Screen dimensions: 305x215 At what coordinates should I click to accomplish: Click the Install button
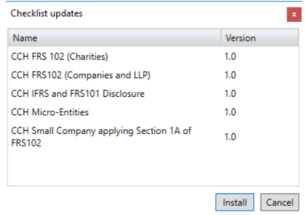click(x=235, y=202)
